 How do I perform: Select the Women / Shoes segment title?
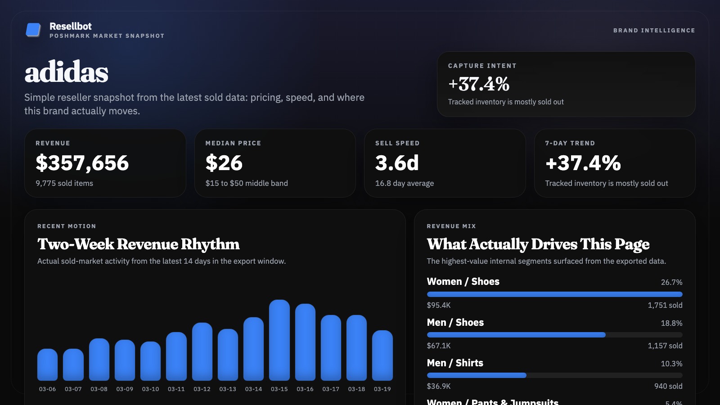point(463,282)
